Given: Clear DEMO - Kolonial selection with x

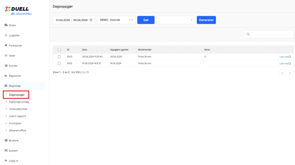Looking at the screenshot, I should pos(129,20).
